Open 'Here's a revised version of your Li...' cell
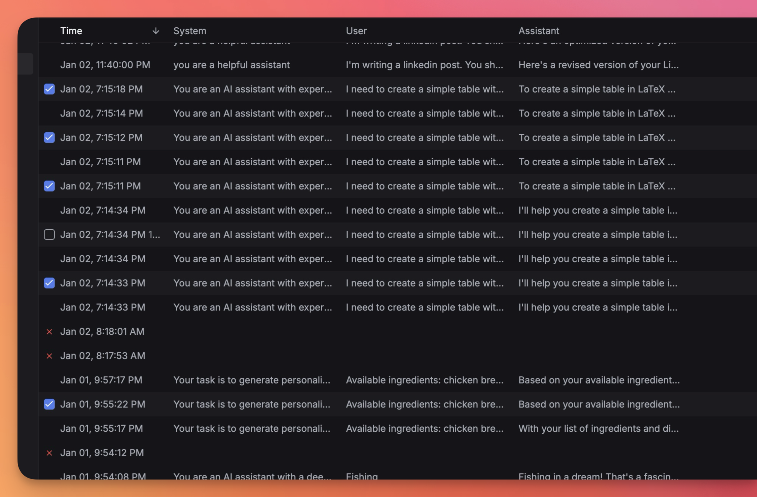This screenshot has height=497, width=757. tap(599, 65)
